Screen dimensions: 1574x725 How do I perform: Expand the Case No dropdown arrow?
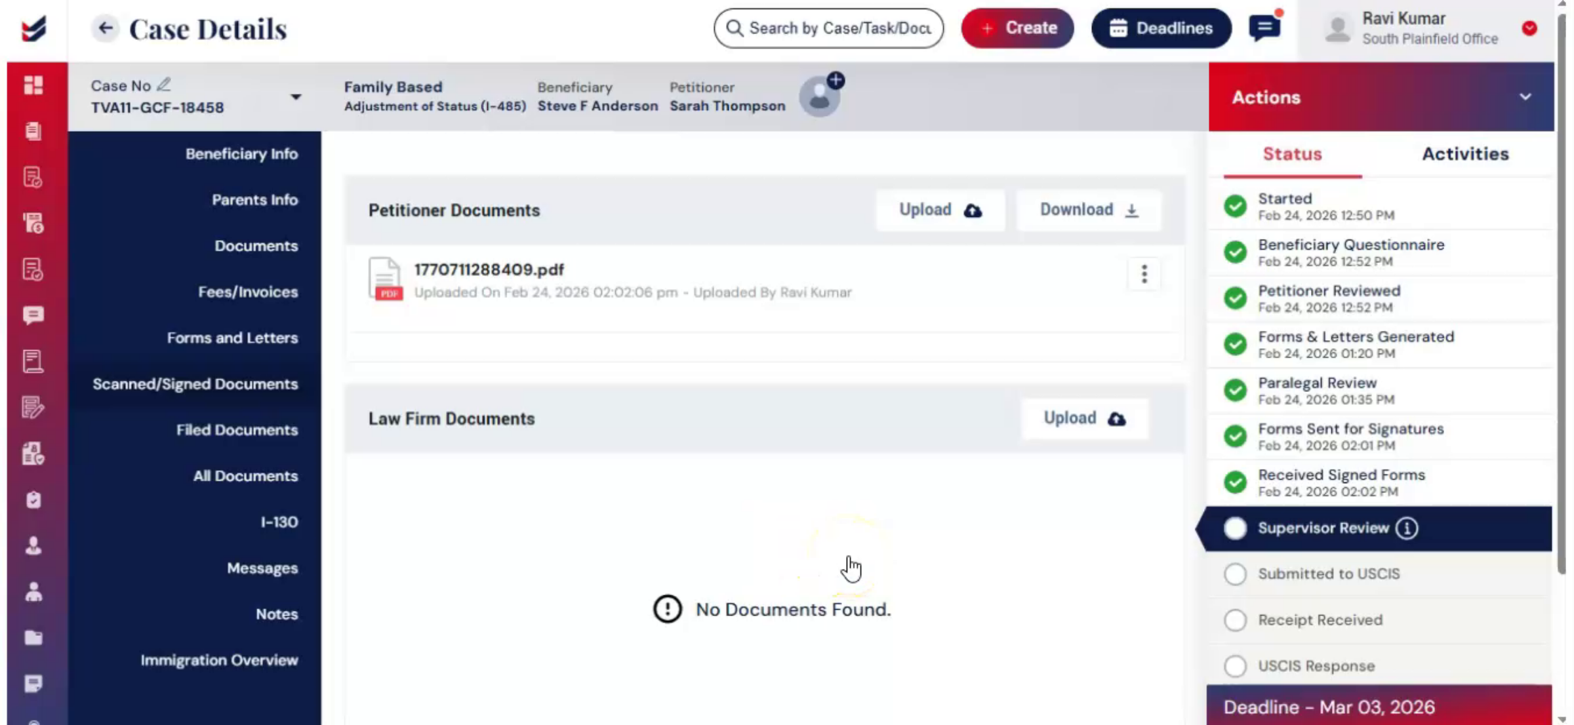(x=296, y=97)
